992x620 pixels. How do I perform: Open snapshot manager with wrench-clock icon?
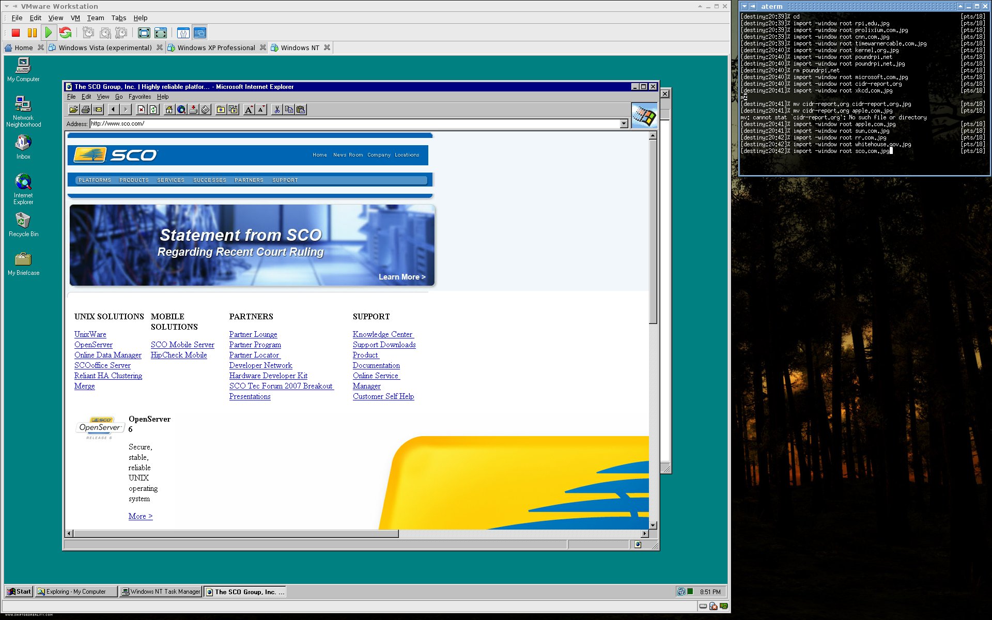coord(121,33)
